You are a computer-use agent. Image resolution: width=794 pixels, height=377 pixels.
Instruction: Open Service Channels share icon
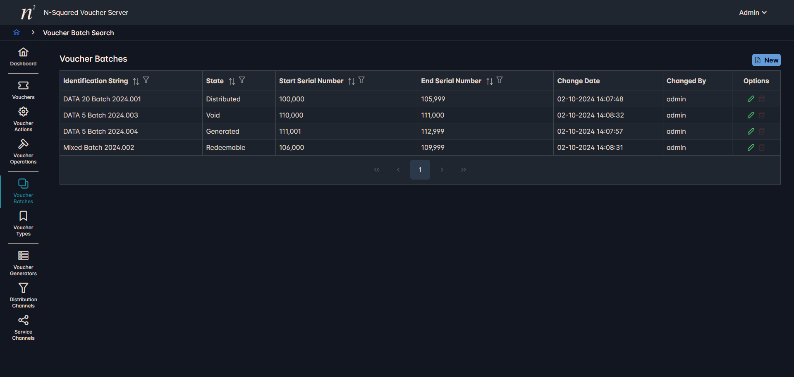(x=23, y=320)
